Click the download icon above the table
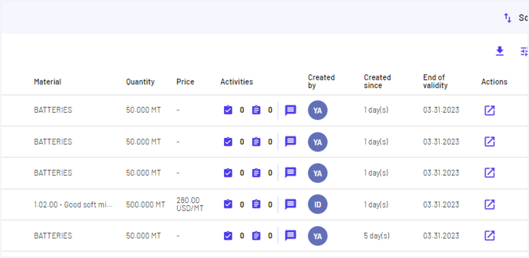529x258 pixels. tap(499, 52)
